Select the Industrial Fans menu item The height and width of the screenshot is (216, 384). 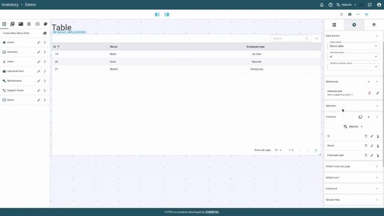pyautogui.click(x=16, y=71)
